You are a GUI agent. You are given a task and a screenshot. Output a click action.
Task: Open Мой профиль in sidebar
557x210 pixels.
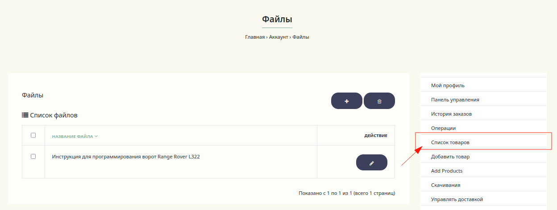(x=448, y=85)
